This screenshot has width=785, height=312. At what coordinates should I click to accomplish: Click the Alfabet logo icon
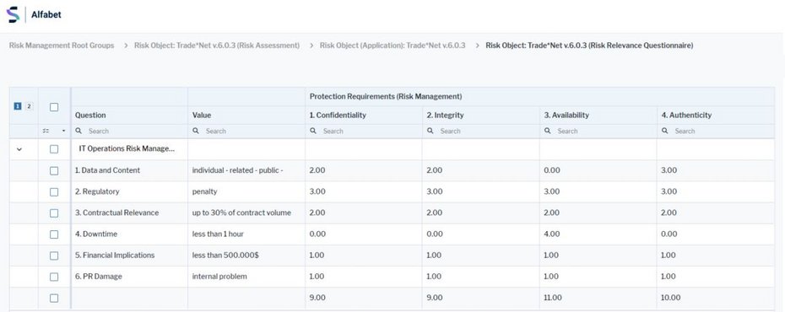[x=13, y=14]
